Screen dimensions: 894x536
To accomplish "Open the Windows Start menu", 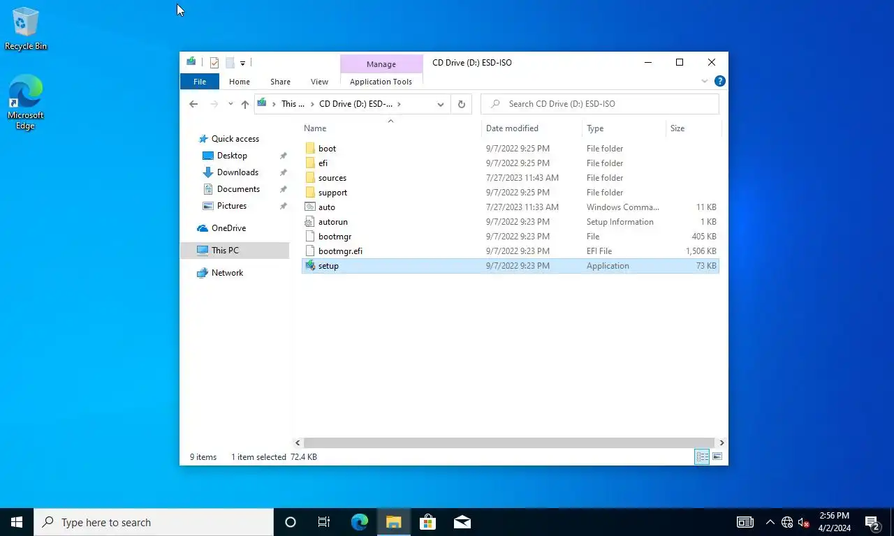I will coord(17,522).
